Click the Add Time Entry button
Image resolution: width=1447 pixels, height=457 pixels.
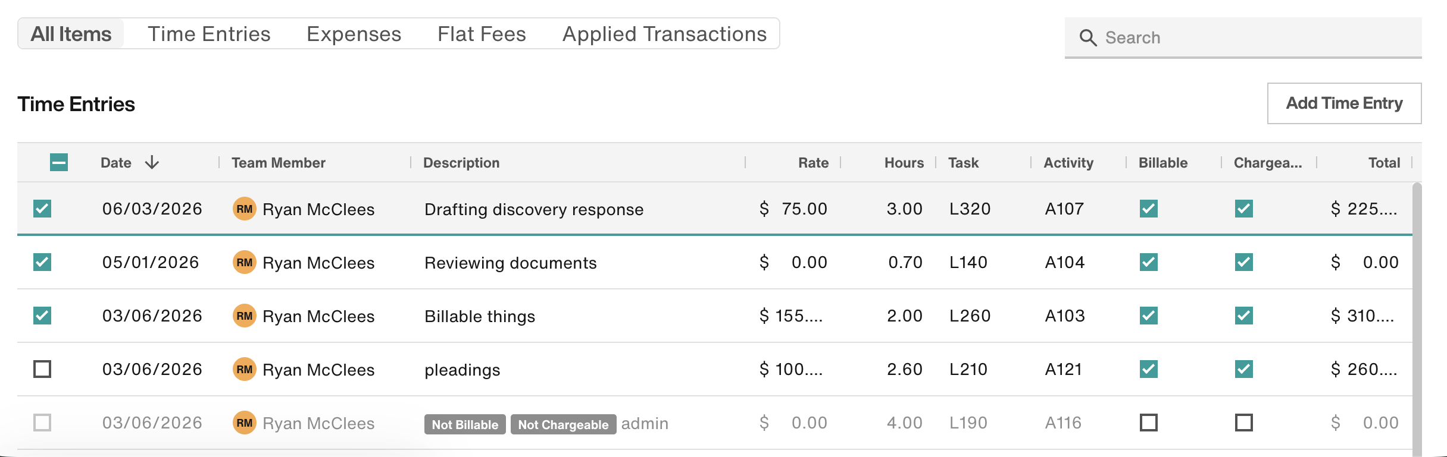click(1345, 103)
